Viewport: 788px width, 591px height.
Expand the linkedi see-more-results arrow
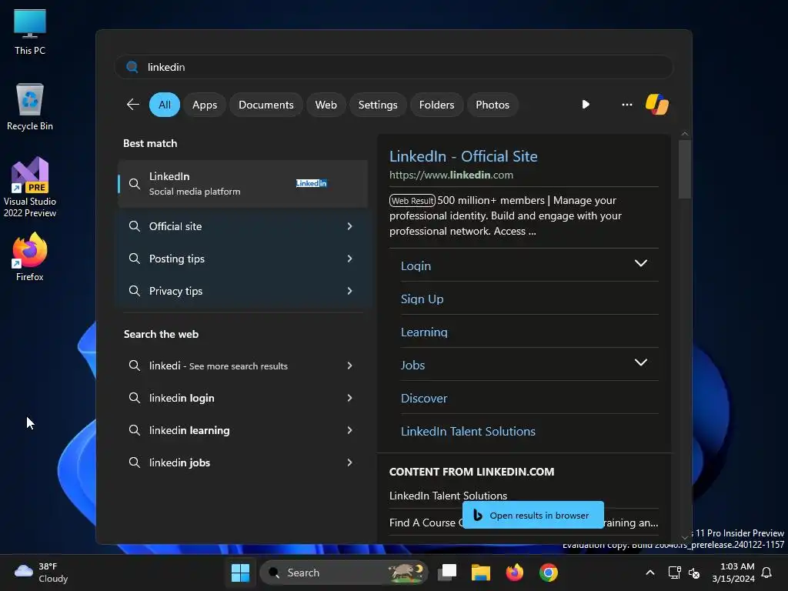click(x=350, y=366)
